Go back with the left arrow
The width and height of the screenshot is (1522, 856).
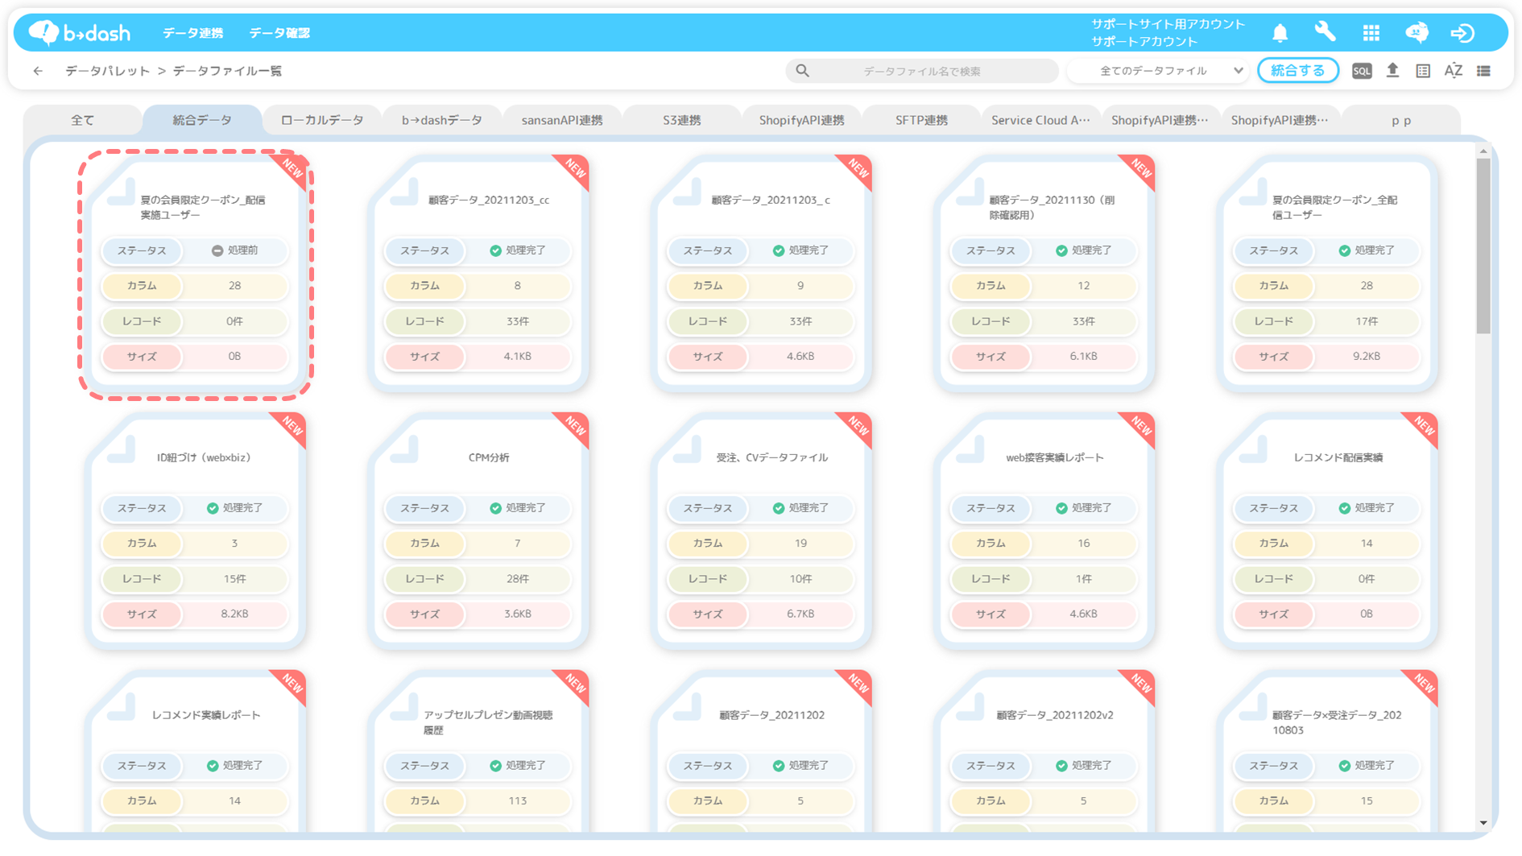click(38, 71)
